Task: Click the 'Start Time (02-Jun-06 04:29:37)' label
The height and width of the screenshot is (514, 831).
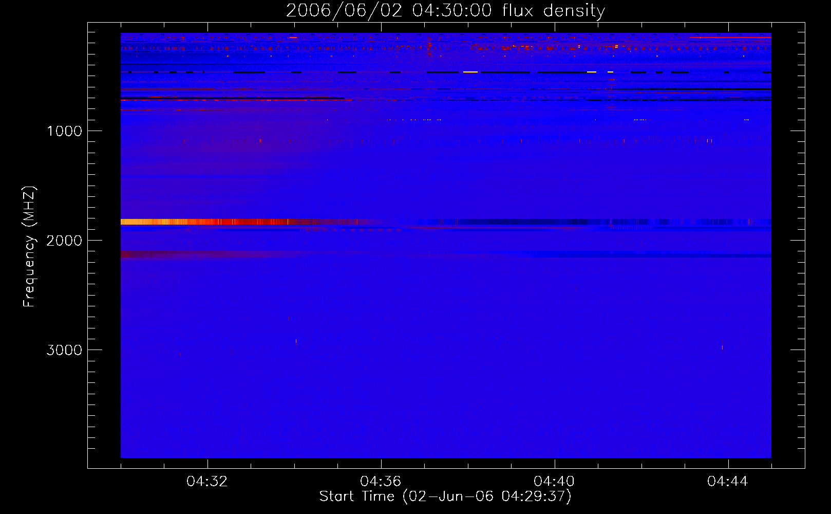Action: [445, 497]
